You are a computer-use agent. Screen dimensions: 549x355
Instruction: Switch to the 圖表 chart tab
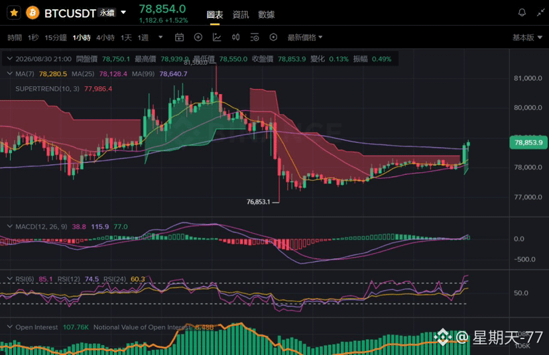215,15
